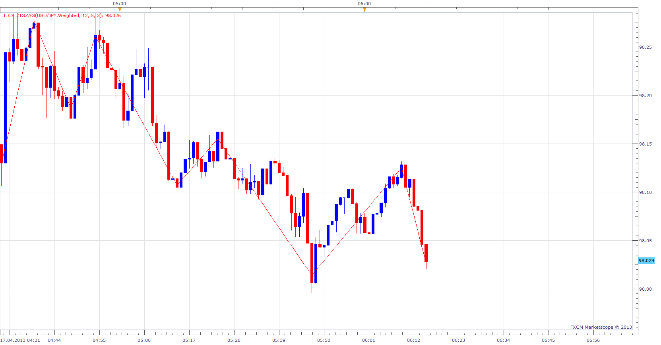Viewport: 661px width, 345px height.
Task: Click the orange 05:00 hour marker triangle
Action: tap(120, 10)
